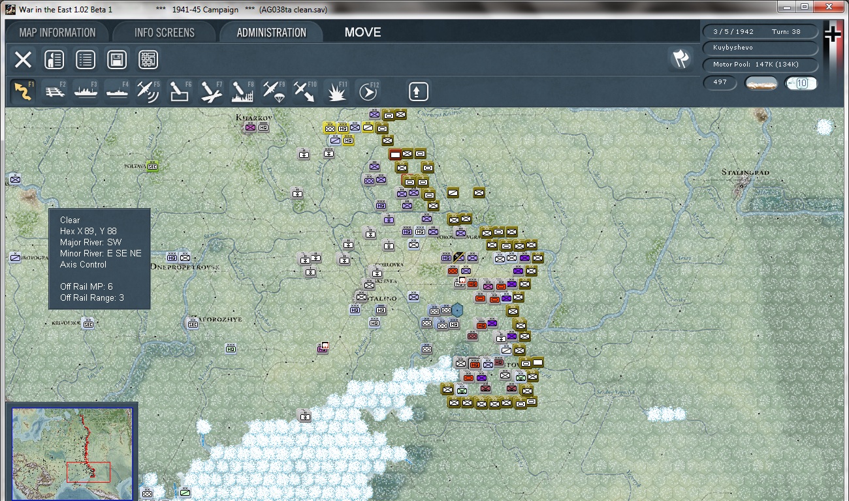Click the ground conditions terrain icon
This screenshot has width=849, height=501.
[x=761, y=83]
